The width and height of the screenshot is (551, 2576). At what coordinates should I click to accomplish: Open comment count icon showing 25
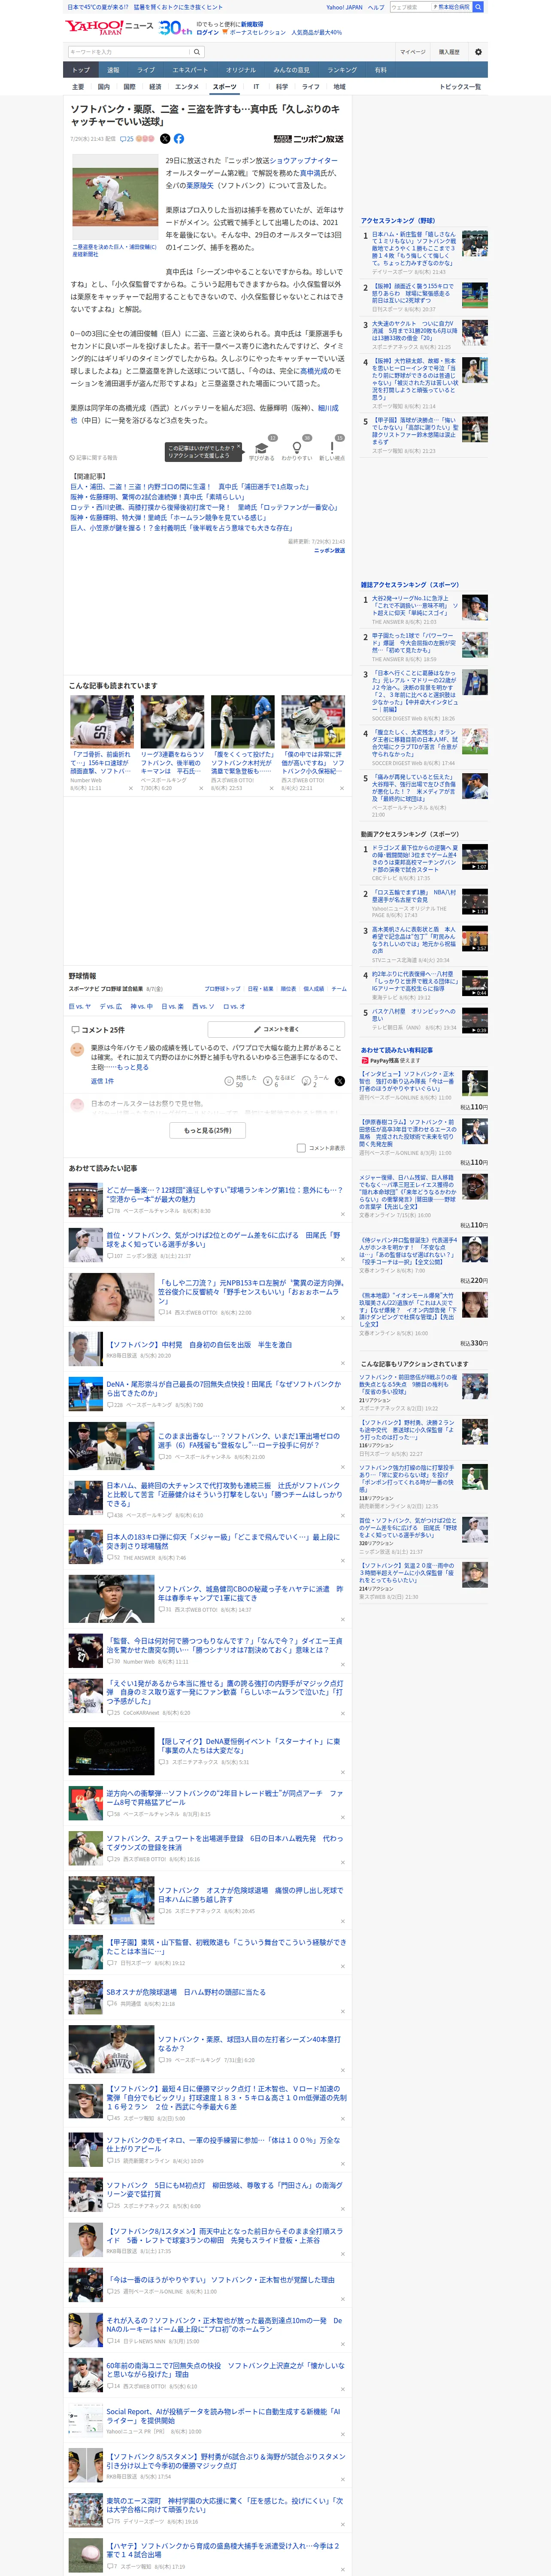[x=127, y=139]
